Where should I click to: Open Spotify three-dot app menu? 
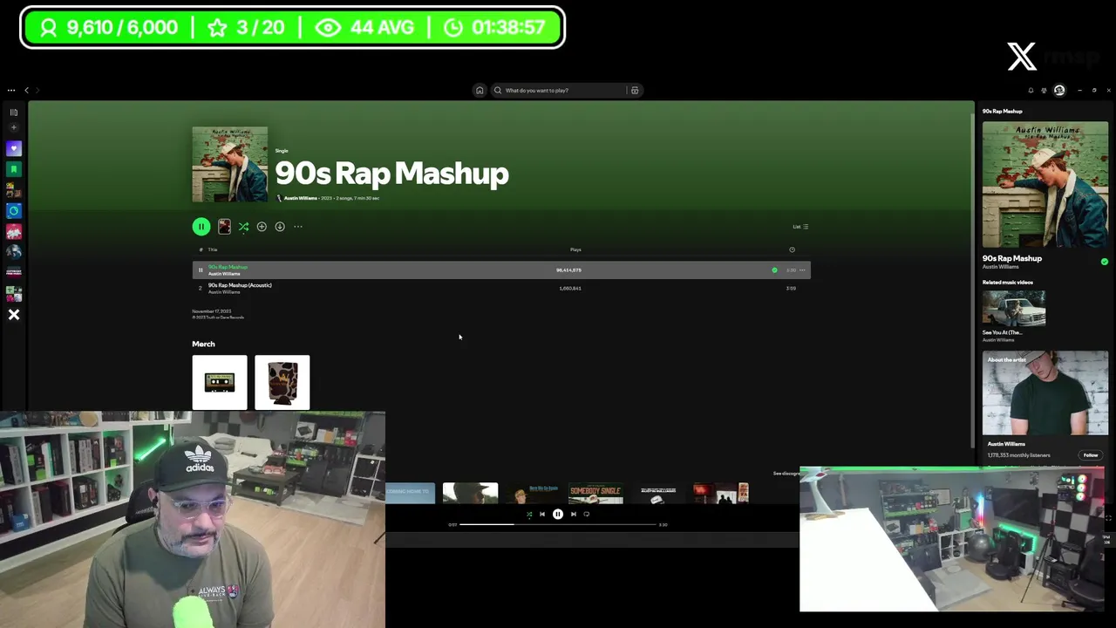coord(11,90)
